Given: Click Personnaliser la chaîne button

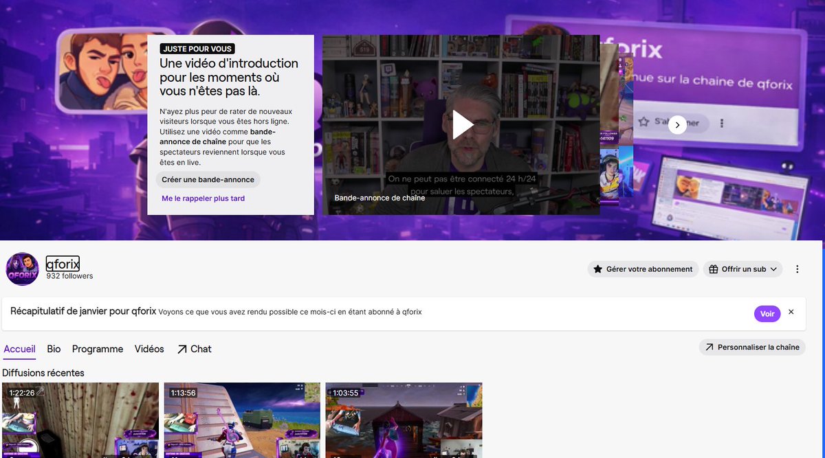Looking at the screenshot, I should pyautogui.click(x=753, y=347).
